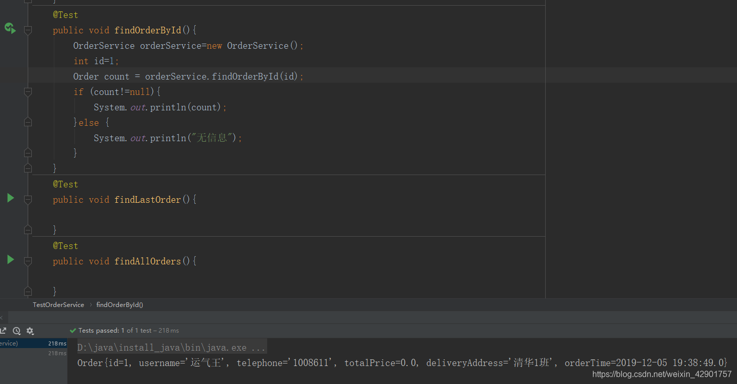The width and height of the screenshot is (737, 384).
Task: Click the 'if (count!=null){' line
Action: coord(117,92)
